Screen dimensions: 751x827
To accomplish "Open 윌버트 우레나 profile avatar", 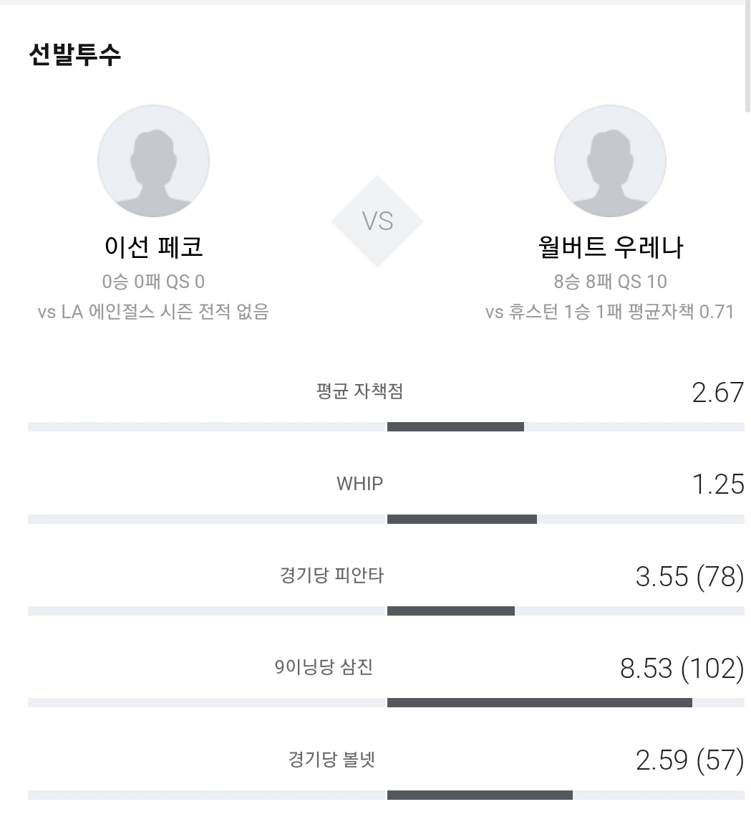I will click(x=610, y=161).
